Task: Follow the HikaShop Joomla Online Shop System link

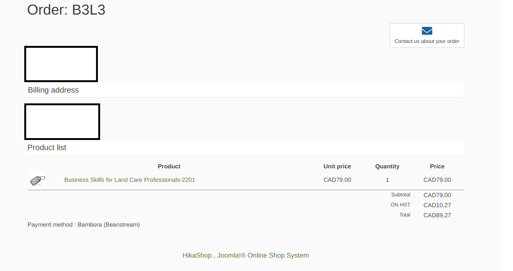Action: point(245,255)
